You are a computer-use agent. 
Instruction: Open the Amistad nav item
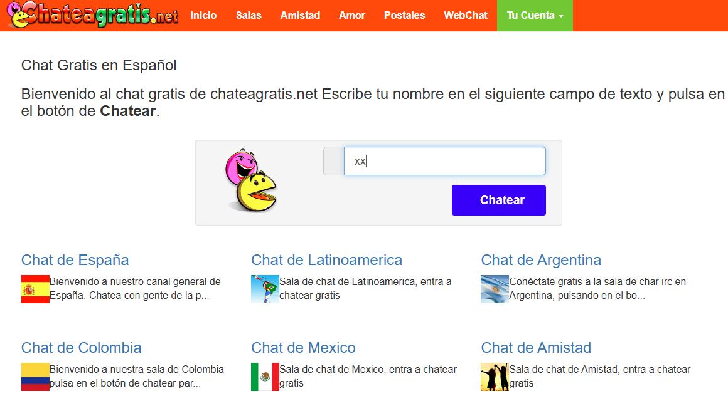301,15
